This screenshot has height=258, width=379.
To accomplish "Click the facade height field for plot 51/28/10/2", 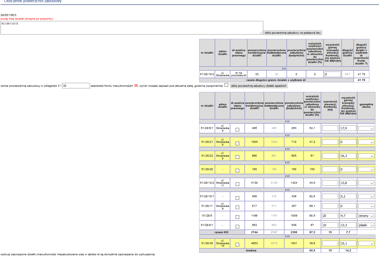I will (x=332, y=74).
